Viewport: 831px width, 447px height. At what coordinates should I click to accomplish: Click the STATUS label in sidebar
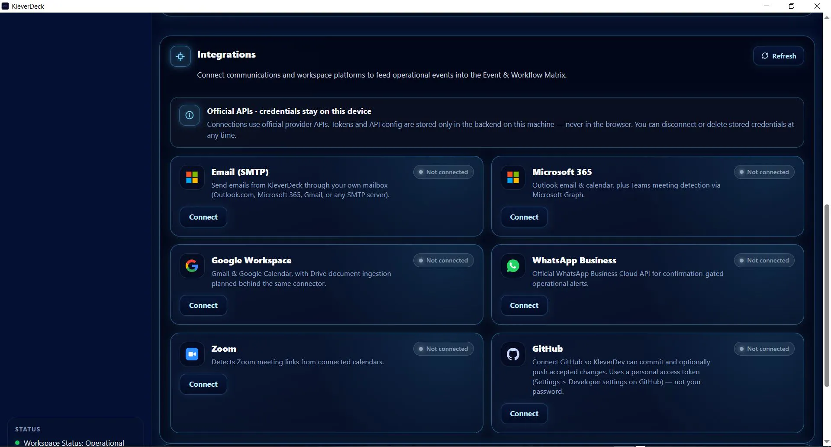28,429
